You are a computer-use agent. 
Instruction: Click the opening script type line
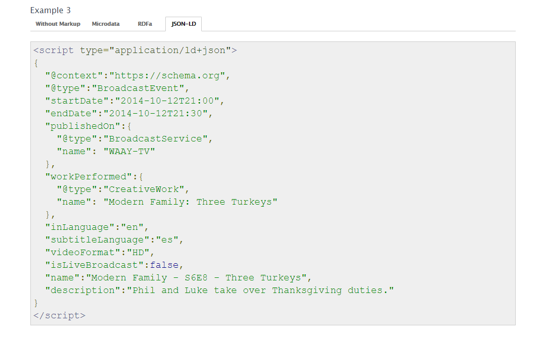tap(135, 51)
